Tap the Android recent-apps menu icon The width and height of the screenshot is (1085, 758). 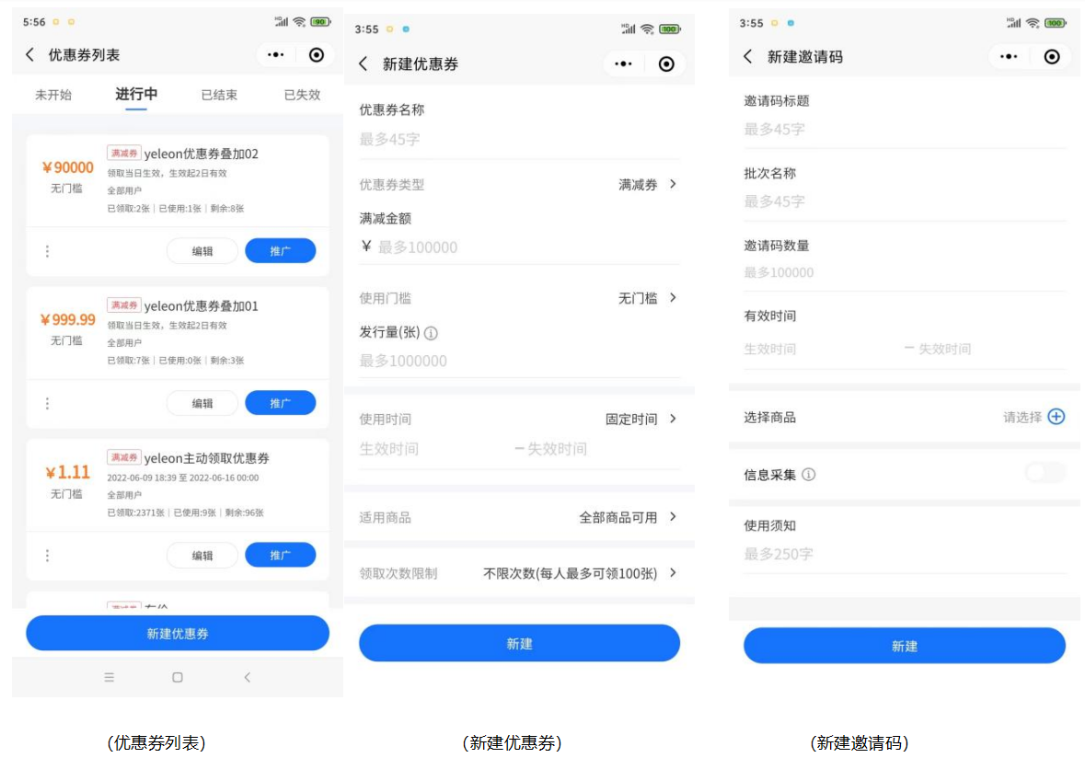click(110, 677)
